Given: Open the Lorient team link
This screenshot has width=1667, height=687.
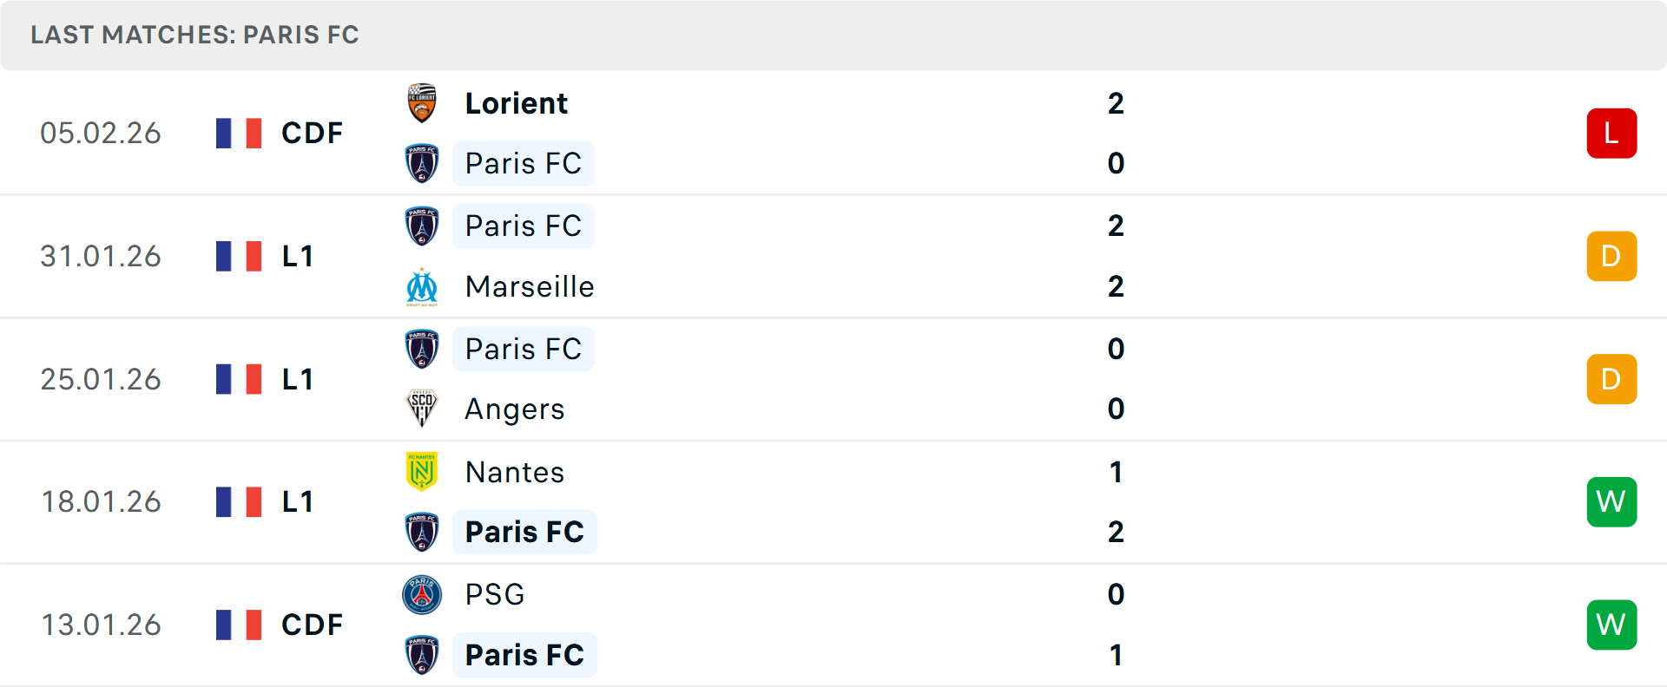Looking at the screenshot, I should pyautogui.click(x=516, y=103).
